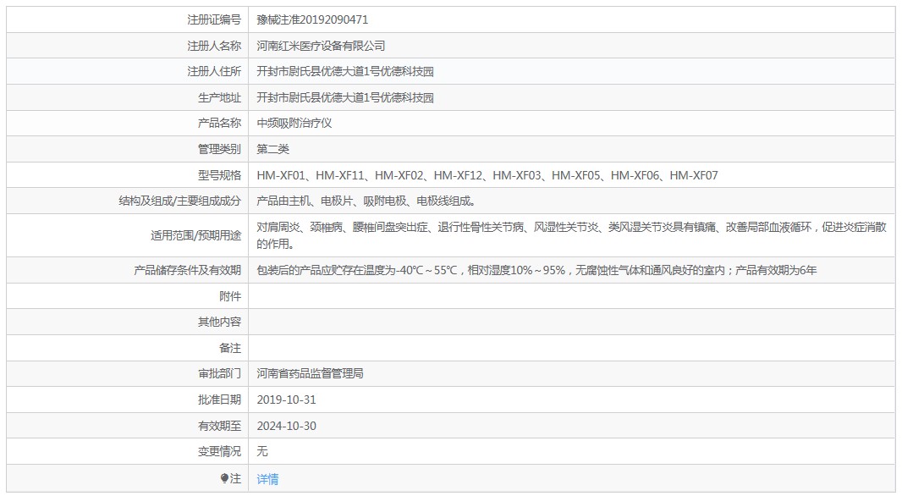Click the lightbulb icon beside 注
Screen dimensions: 902x496
(x=224, y=478)
